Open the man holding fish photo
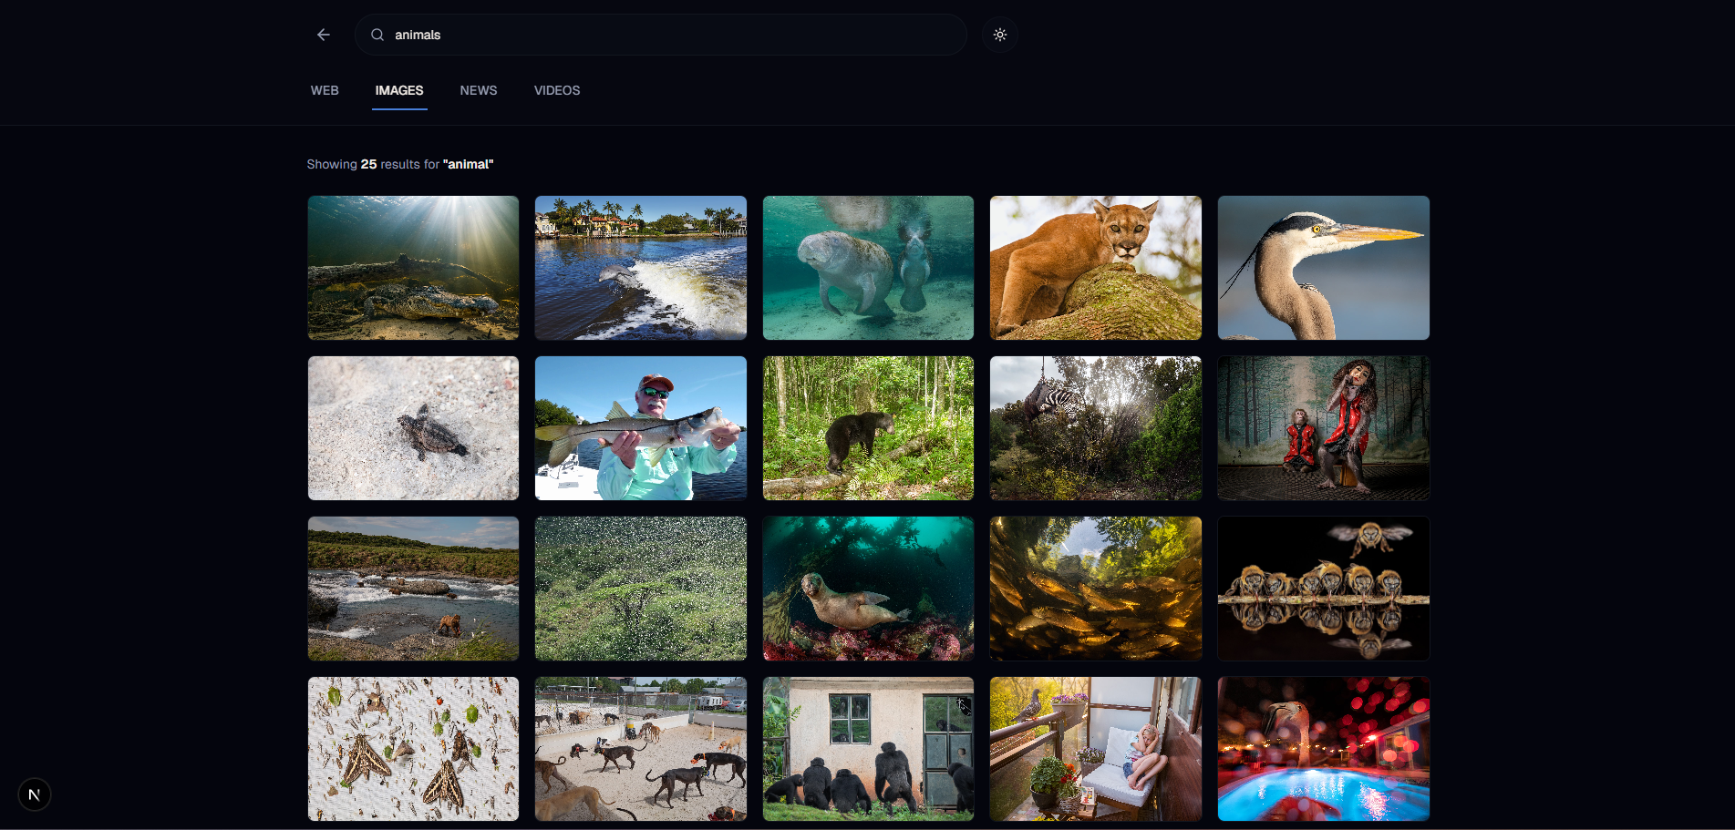 (640, 428)
